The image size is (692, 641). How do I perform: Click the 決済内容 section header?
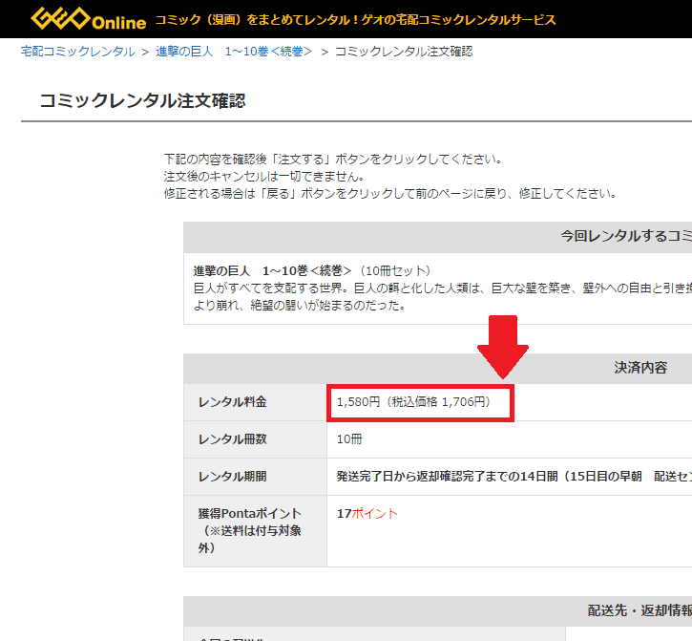pos(640,368)
